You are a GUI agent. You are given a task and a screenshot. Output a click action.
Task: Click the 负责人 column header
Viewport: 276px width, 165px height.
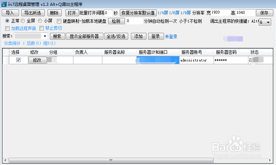tap(88, 52)
